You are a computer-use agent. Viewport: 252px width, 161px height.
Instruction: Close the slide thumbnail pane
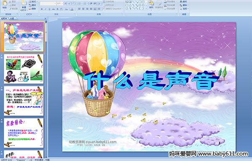(x=45, y=18)
